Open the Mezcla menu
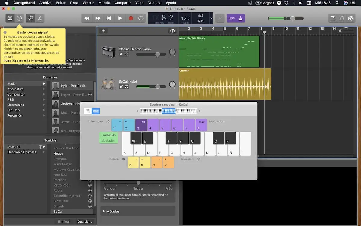Image resolution: width=361 pixels, height=226 pixels. click(x=104, y=3)
